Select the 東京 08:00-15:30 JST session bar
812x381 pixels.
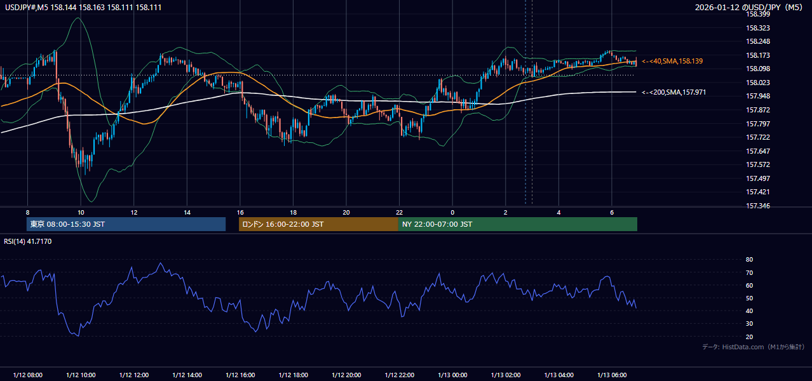pos(126,224)
